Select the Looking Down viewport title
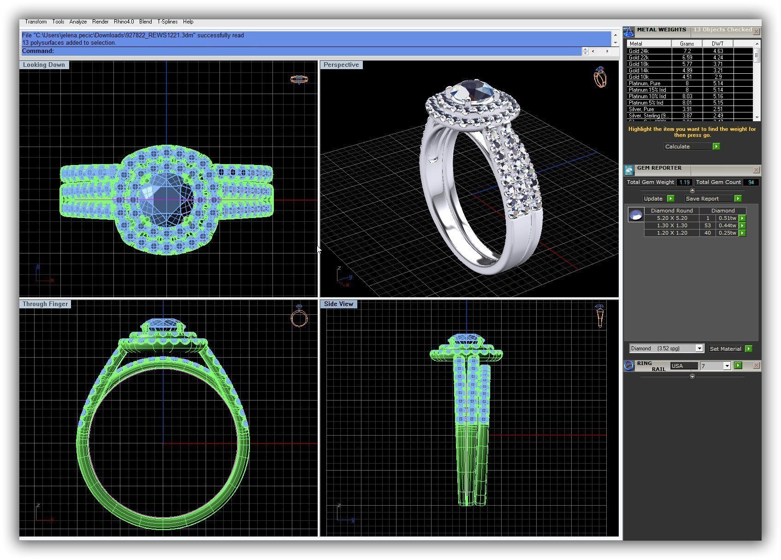This screenshot has width=781, height=560. click(44, 65)
